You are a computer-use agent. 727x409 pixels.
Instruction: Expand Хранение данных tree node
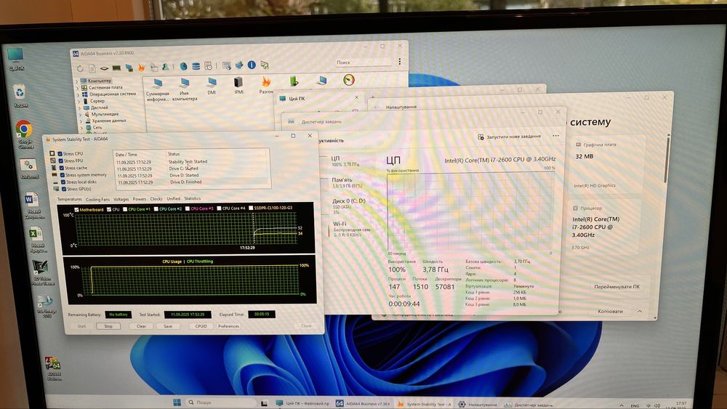click(81, 121)
